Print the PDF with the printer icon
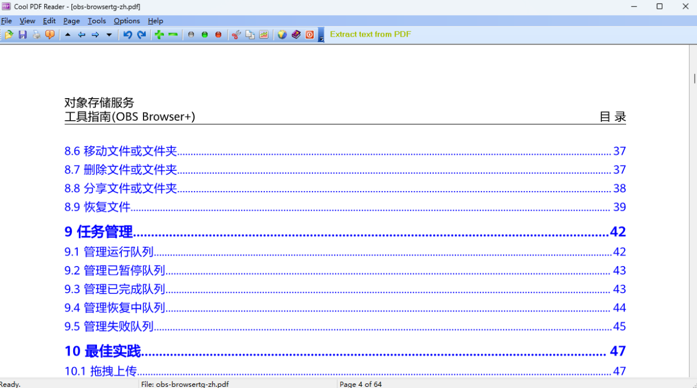Viewport: 697px width, 388px height. 36,34
